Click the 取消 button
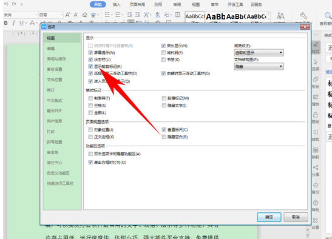Screen dimensions: 332x239 pyautogui.click(x=296, y=217)
